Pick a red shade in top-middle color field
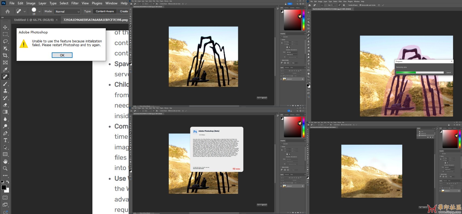 point(293,20)
